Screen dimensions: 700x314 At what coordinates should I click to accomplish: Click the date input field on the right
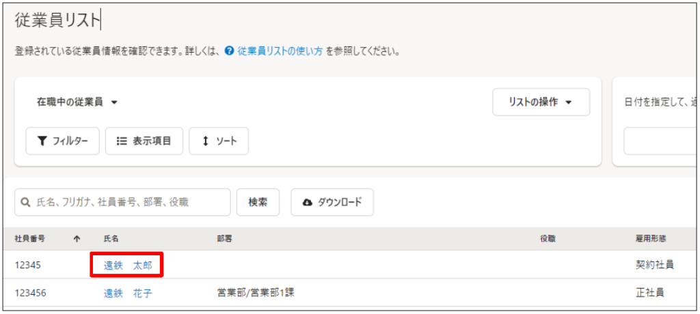660,141
